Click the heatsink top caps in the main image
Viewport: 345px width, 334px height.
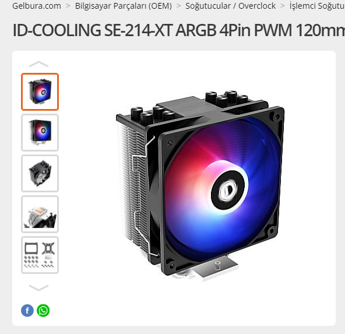click(x=227, y=98)
